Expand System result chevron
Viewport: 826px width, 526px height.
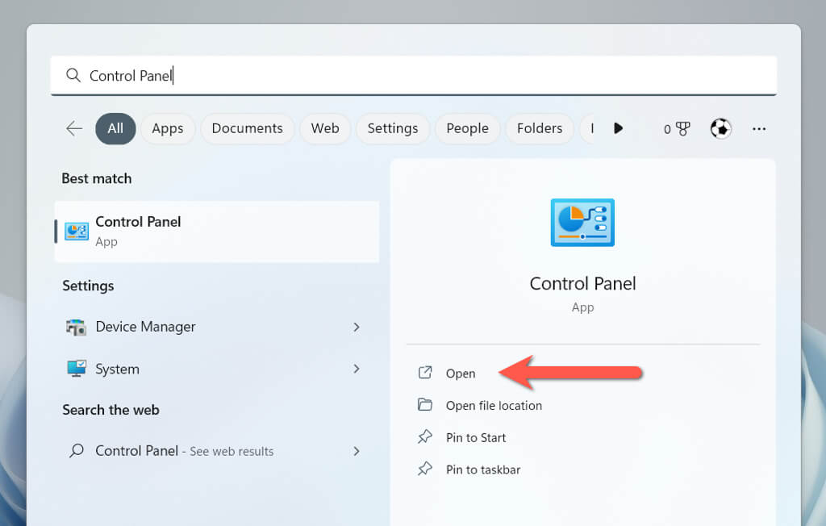(357, 369)
